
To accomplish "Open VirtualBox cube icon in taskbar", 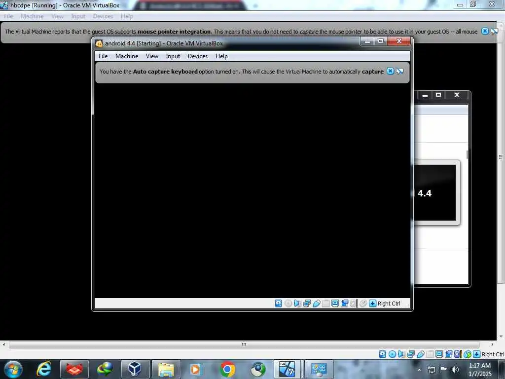I will coord(135,369).
